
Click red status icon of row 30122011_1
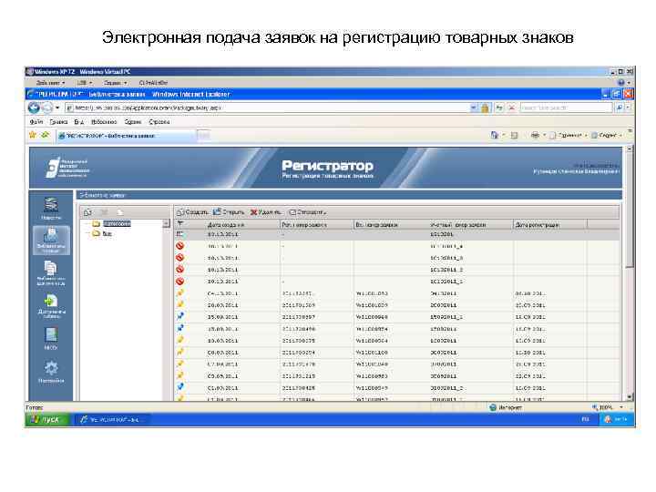180,282
